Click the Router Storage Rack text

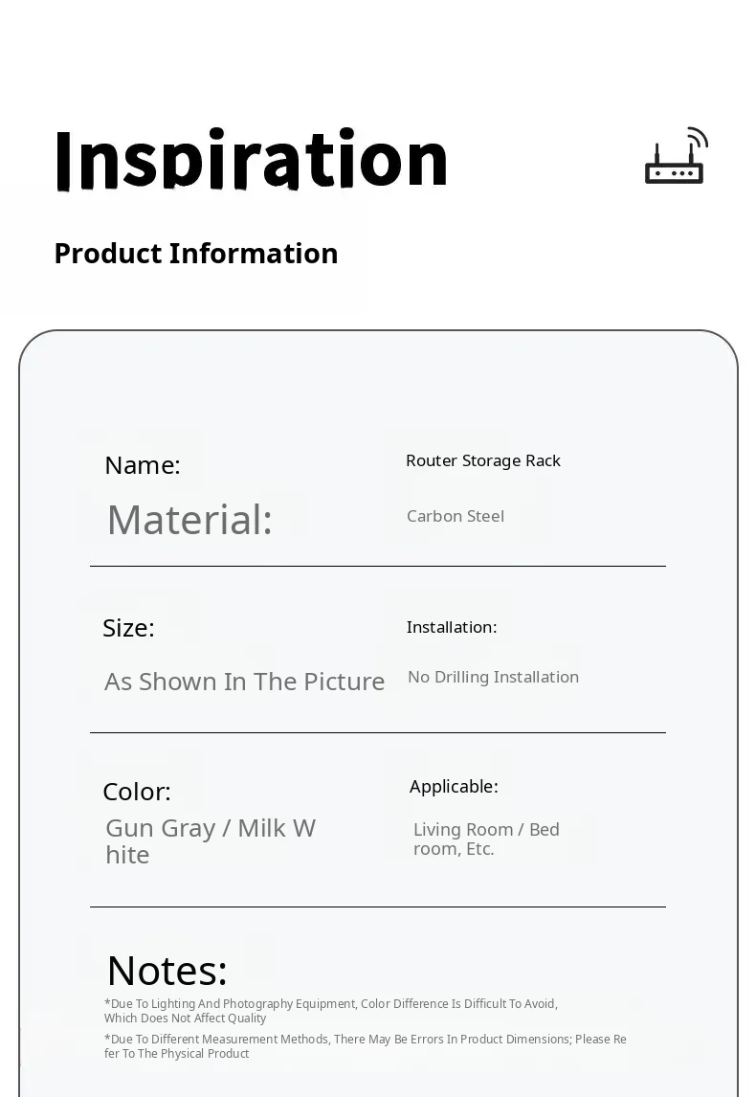(x=483, y=460)
